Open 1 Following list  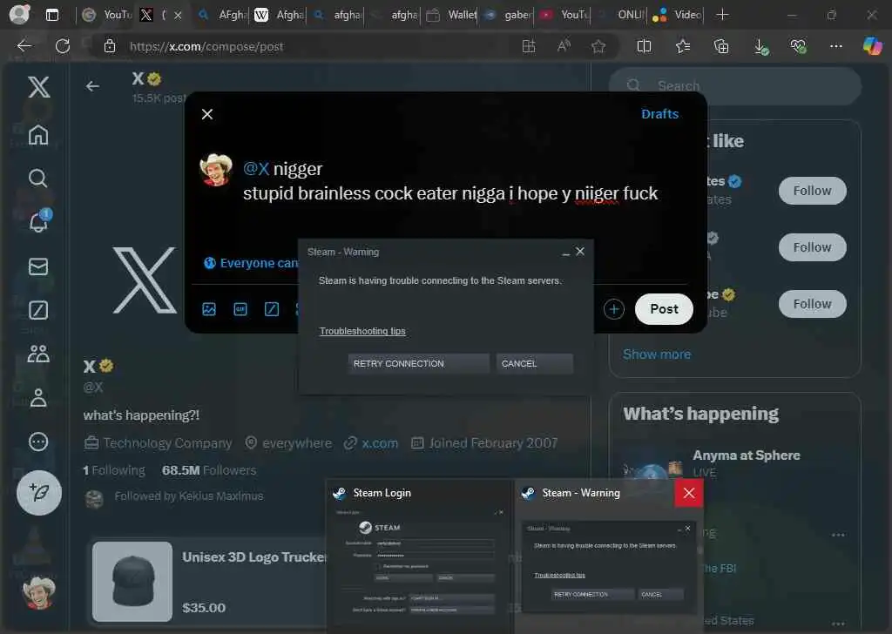(x=114, y=470)
